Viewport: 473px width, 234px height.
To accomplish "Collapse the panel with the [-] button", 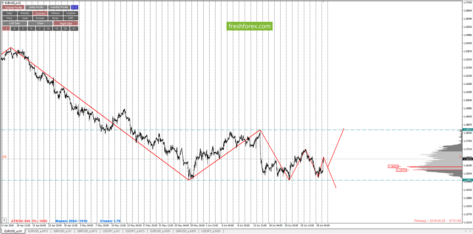I will coord(74,7).
